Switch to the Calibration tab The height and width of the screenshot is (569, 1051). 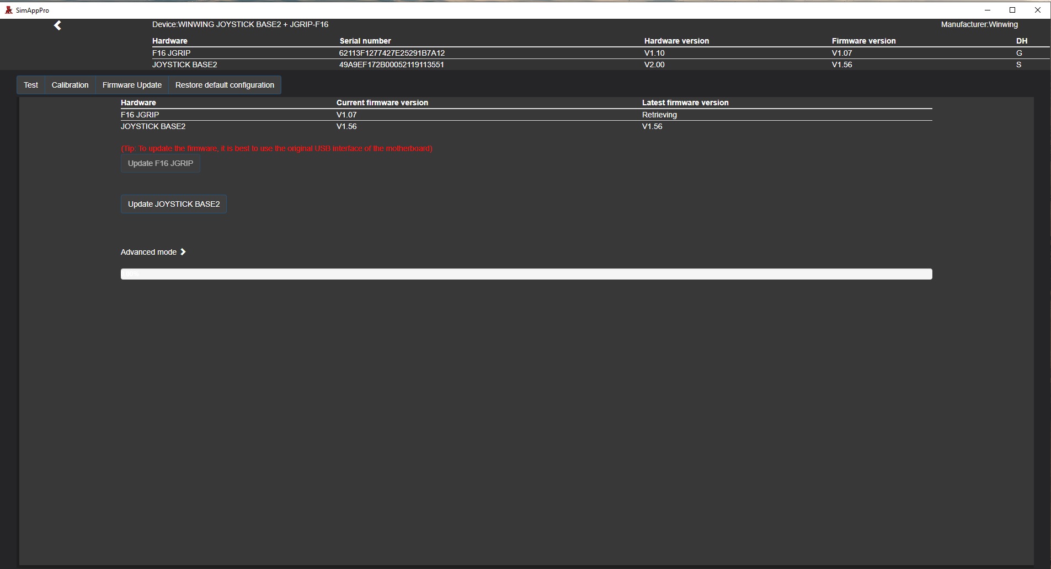(70, 85)
